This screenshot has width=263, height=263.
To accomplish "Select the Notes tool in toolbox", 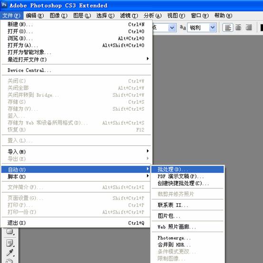I will pos(10,243).
